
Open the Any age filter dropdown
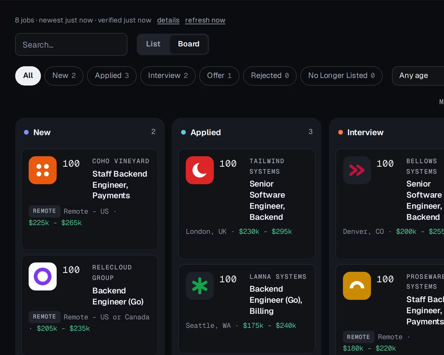click(x=418, y=76)
